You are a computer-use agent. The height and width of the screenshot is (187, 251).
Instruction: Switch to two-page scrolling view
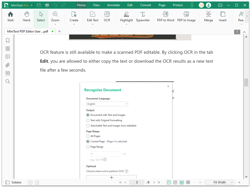(x=188, y=182)
